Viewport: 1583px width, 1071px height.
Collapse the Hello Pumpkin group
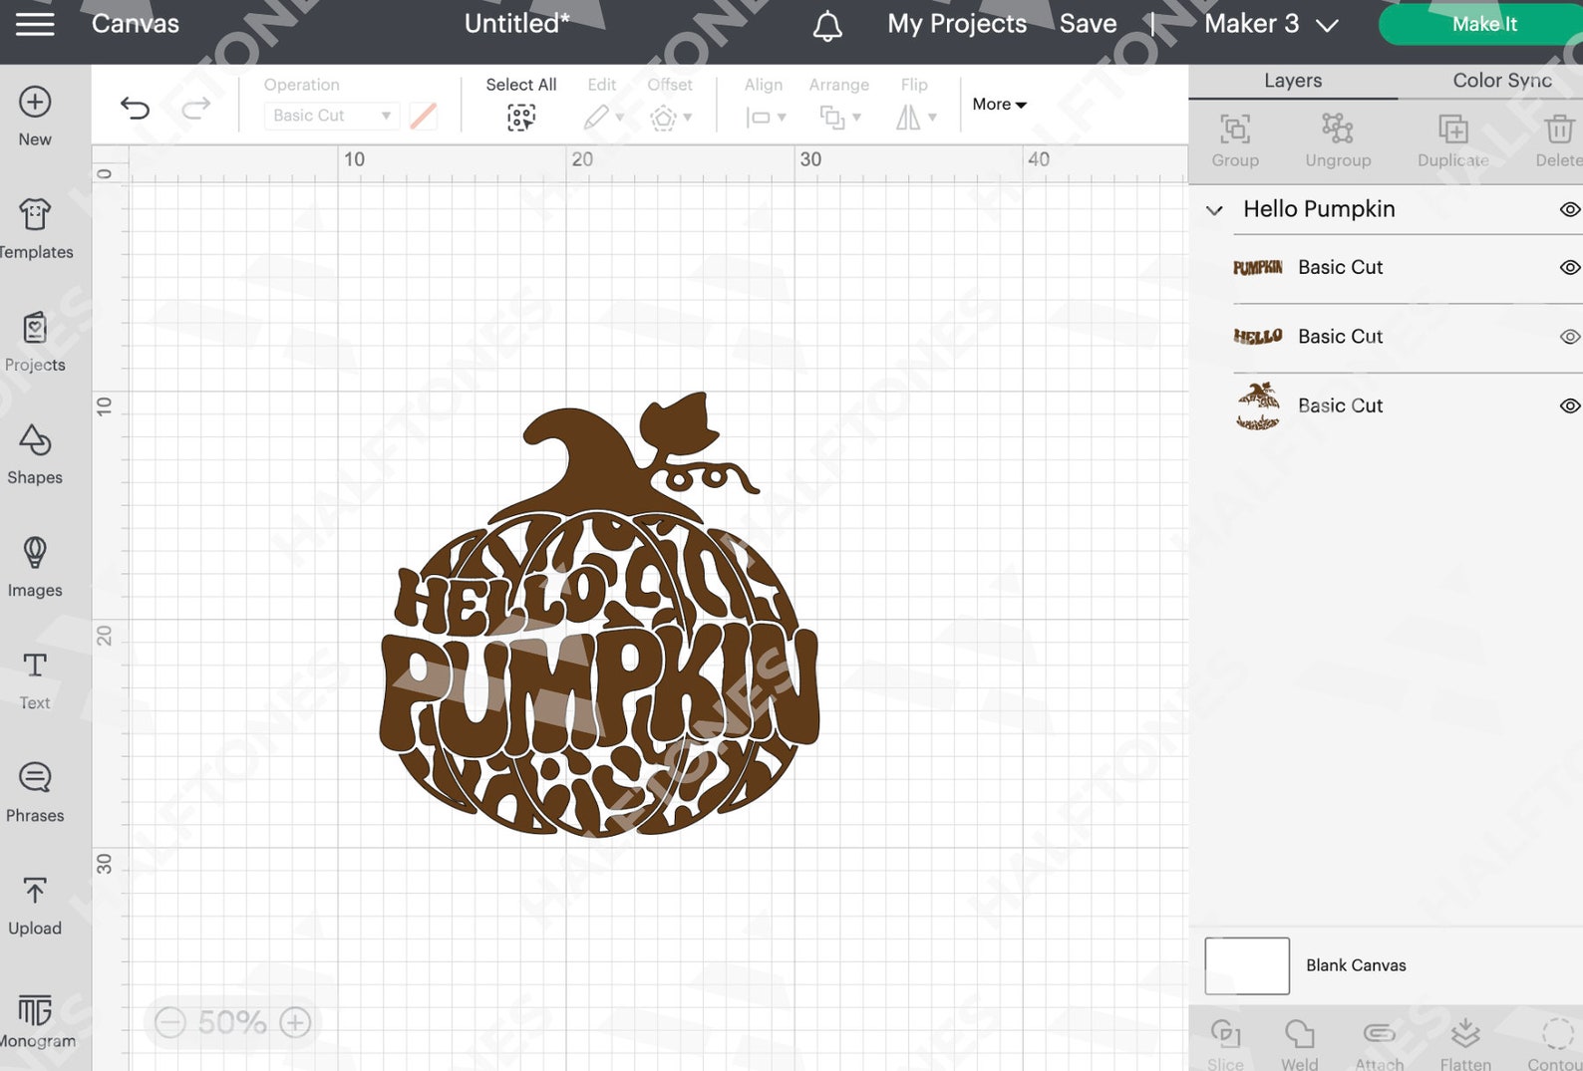[x=1214, y=210]
